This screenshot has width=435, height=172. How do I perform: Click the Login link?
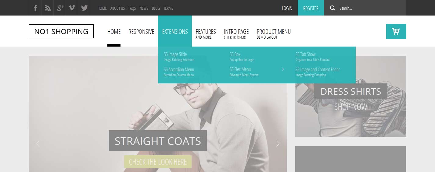coord(287,8)
